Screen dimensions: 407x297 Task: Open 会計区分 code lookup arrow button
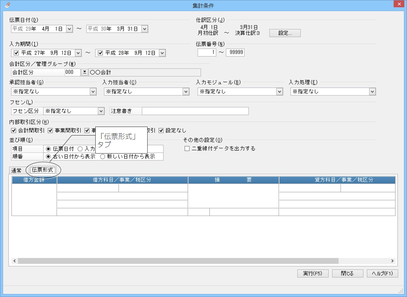tap(85, 72)
